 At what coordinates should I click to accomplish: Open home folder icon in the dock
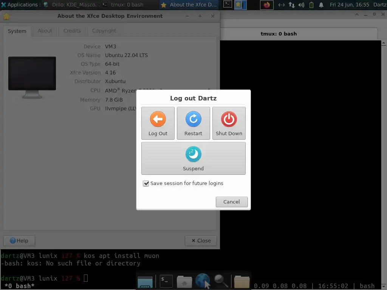(184, 282)
